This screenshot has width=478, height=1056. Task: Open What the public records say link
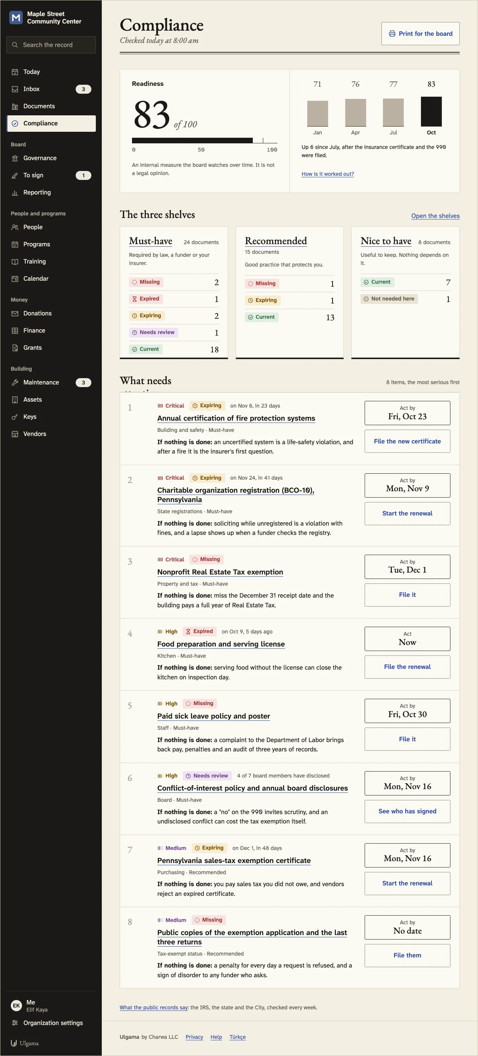click(154, 1007)
